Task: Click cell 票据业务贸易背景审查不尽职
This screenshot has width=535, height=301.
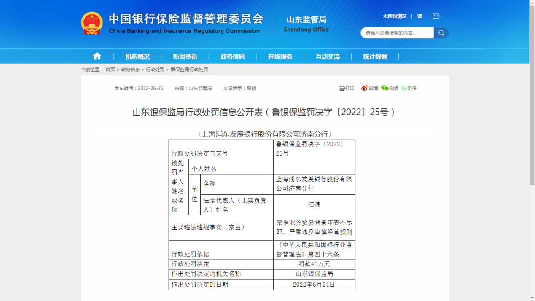Action: (x=314, y=227)
